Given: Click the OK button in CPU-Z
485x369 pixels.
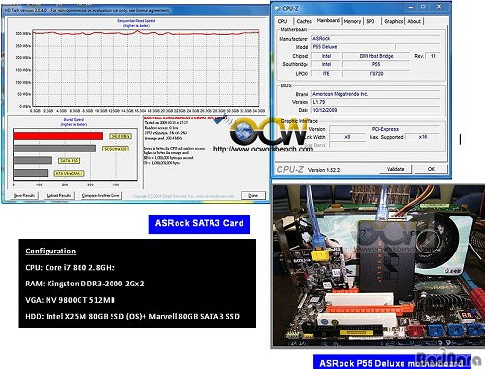Looking at the screenshot, I should pyautogui.click(x=431, y=169).
